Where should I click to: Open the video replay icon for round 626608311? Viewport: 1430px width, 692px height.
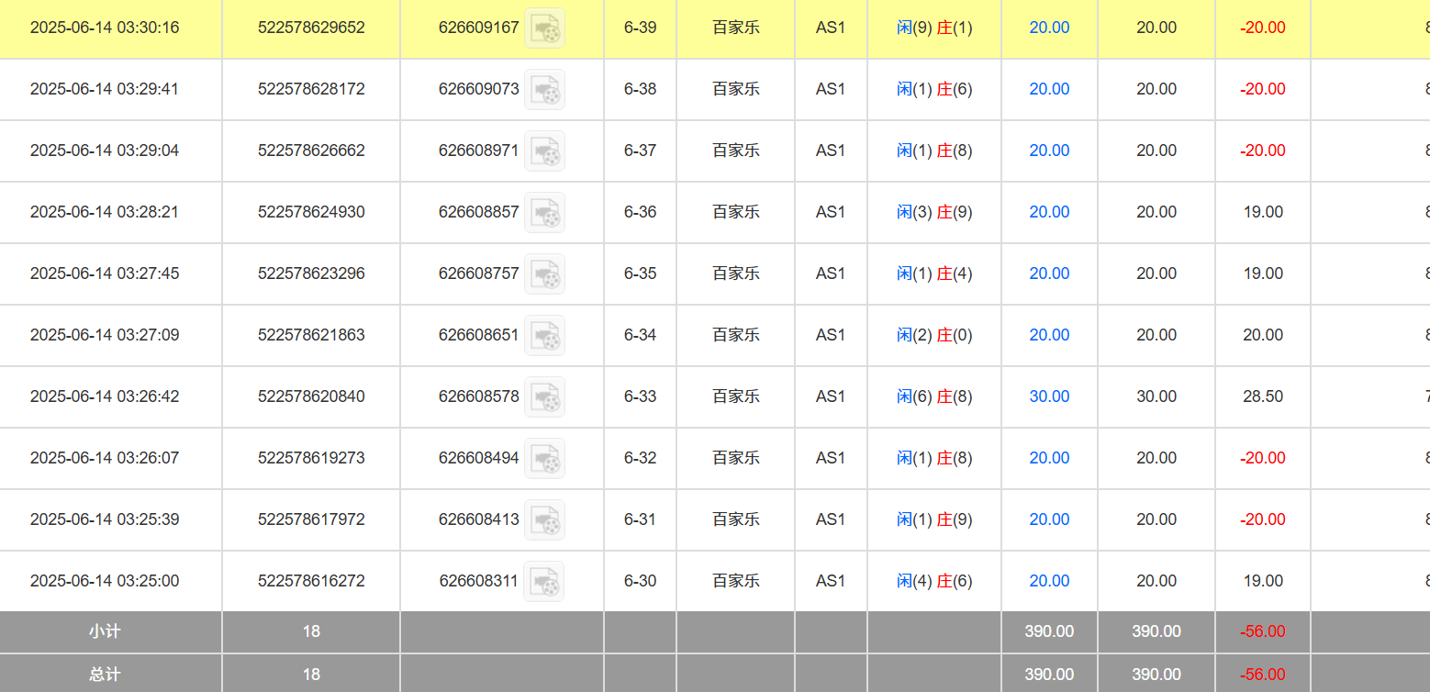tap(545, 580)
